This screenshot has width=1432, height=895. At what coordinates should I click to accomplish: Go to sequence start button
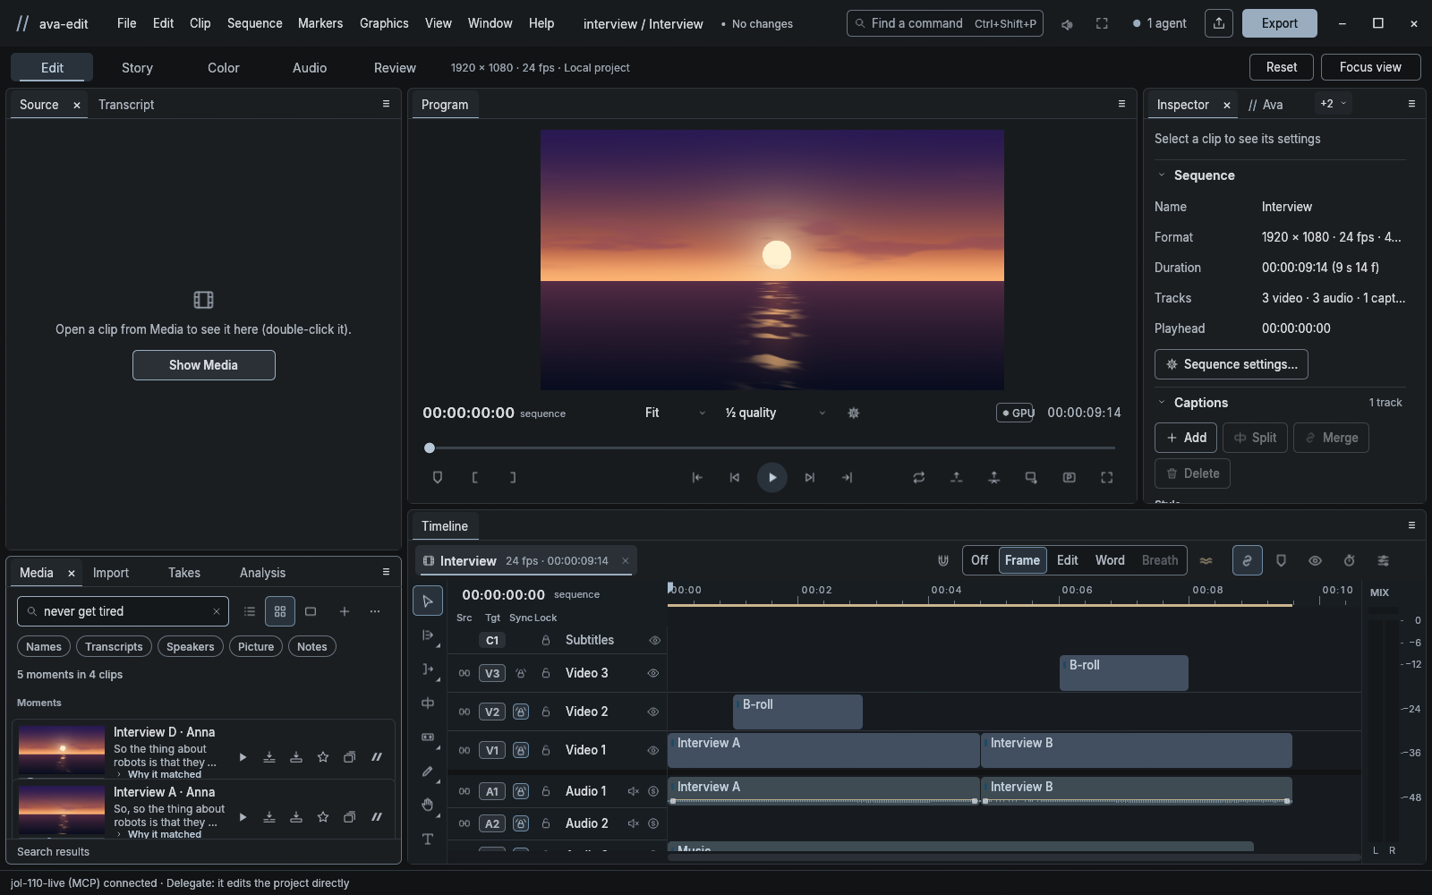pos(697,478)
